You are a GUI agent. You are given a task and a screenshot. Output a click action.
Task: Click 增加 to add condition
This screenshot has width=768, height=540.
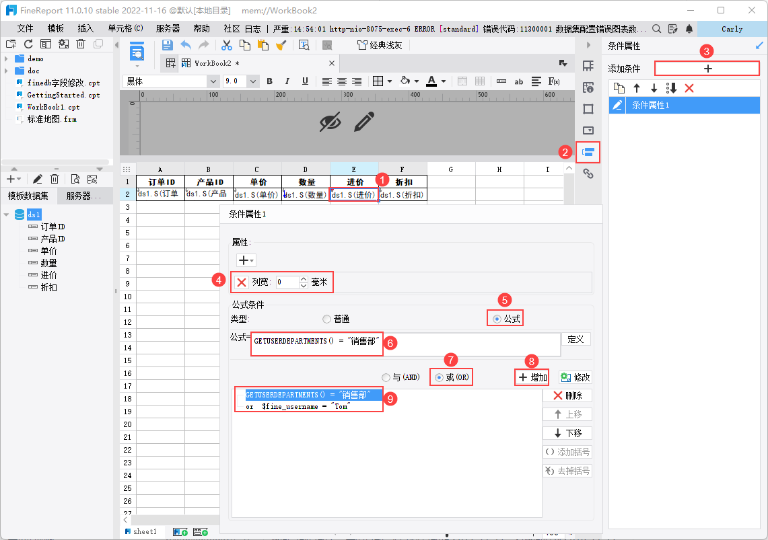[x=532, y=377]
